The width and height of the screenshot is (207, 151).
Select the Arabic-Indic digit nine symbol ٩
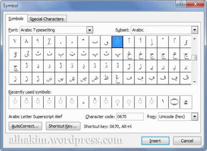[x=38, y=42]
